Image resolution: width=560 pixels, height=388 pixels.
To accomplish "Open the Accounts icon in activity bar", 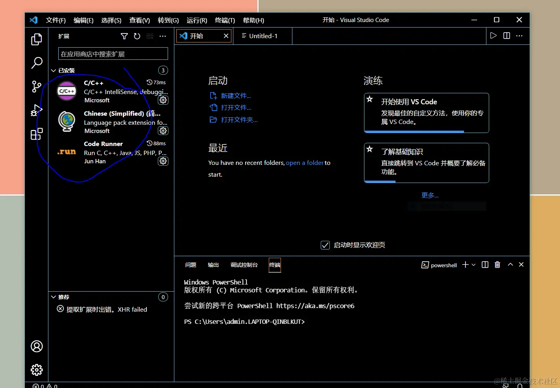I will pos(37,346).
